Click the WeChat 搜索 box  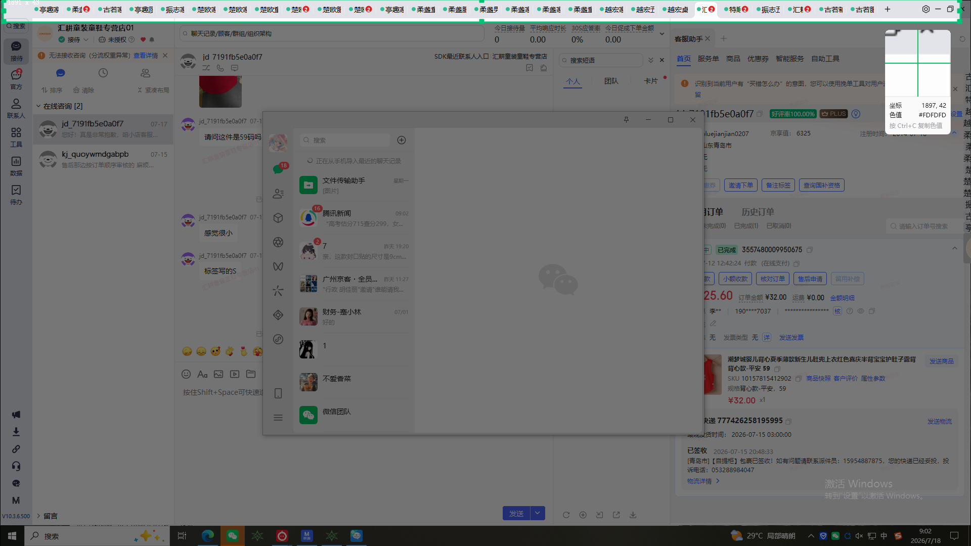pos(345,140)
